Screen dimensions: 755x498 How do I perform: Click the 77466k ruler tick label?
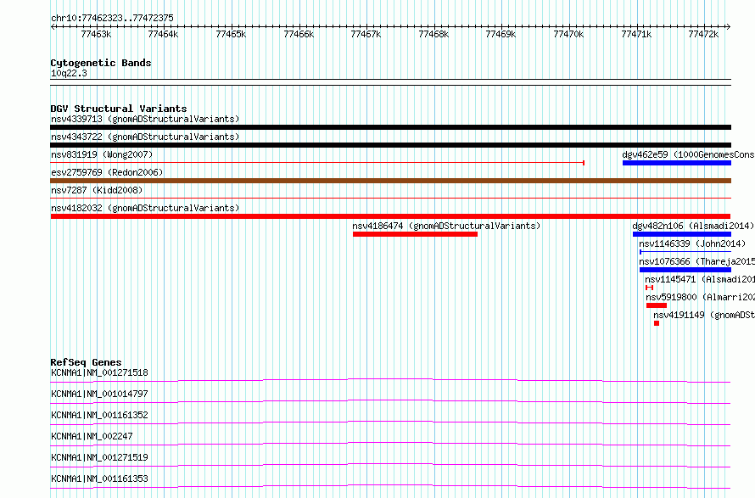(299, 34)
